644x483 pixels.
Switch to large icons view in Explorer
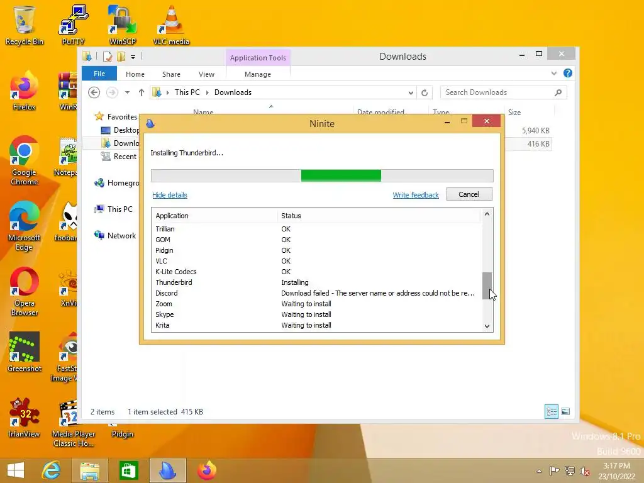[565, 411]
